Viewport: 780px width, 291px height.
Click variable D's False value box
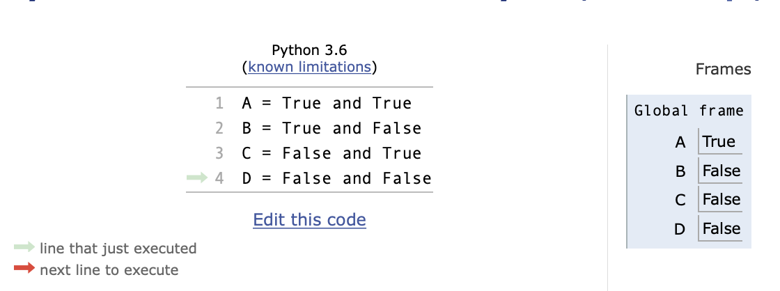click(720, 228)
